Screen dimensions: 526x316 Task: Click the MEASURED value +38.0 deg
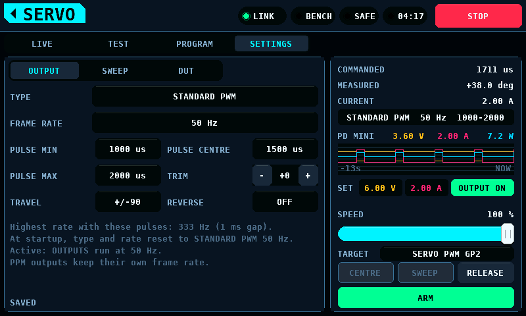click(489, 86)
